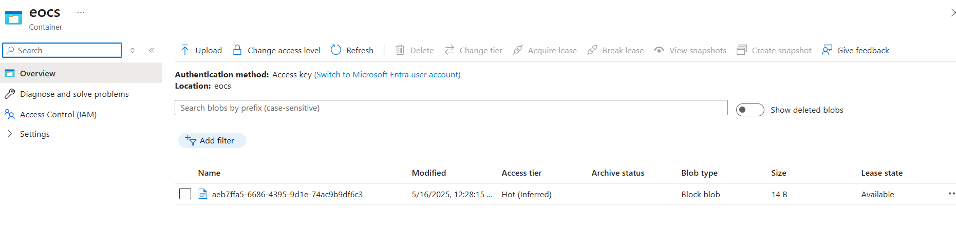956x230 pixels.
Task: Click the Create snapshot toolbar label
Action: [782, 50]
